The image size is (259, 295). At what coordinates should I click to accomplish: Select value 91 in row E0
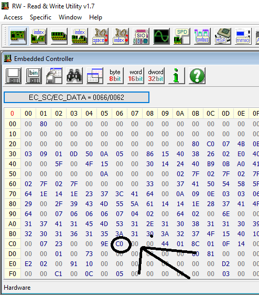tap(74, 264)
